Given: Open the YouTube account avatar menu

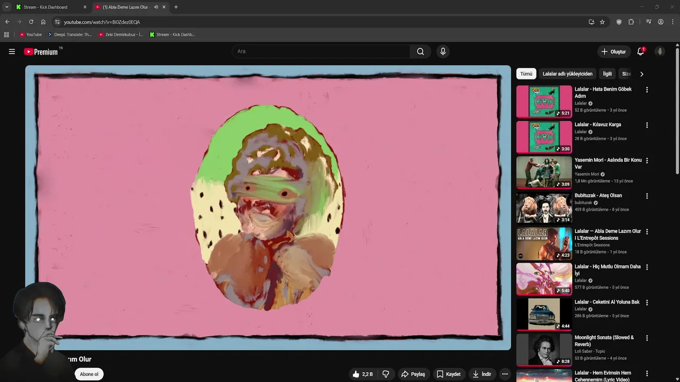Looking at the screenshot, I should pos(660,51).
